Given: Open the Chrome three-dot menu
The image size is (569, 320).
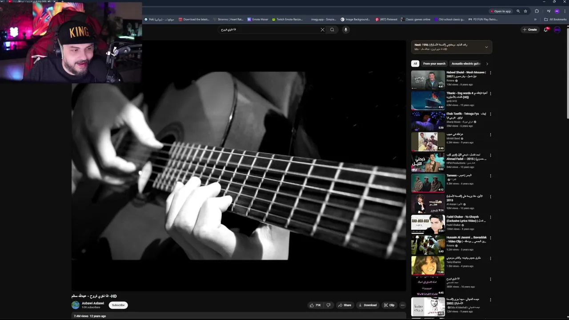Looking at the screenshot, I should [565, 11].
